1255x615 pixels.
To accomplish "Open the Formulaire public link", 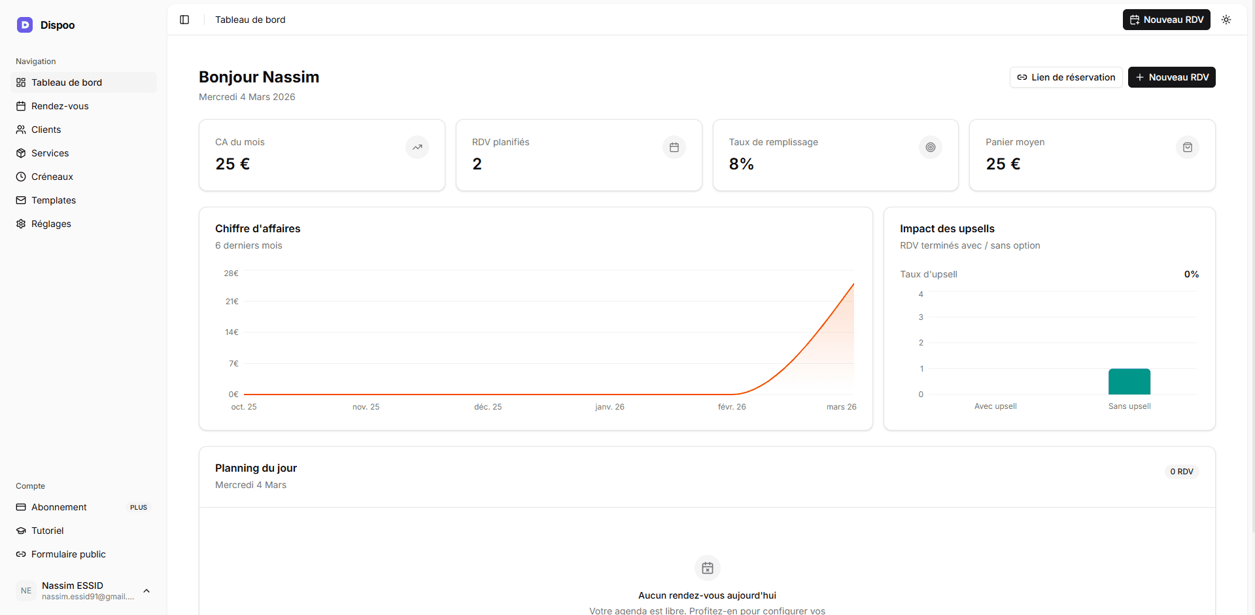I will [69, 554].
